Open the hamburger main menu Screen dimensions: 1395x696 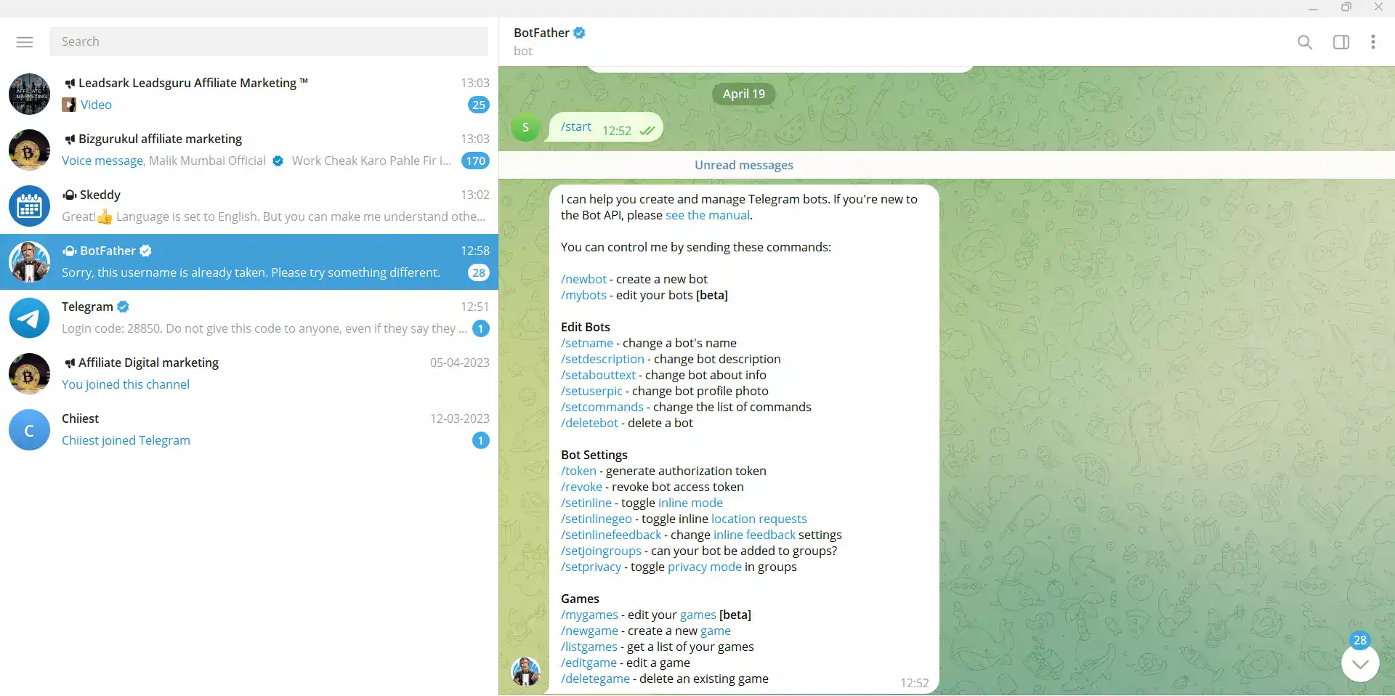25,42
